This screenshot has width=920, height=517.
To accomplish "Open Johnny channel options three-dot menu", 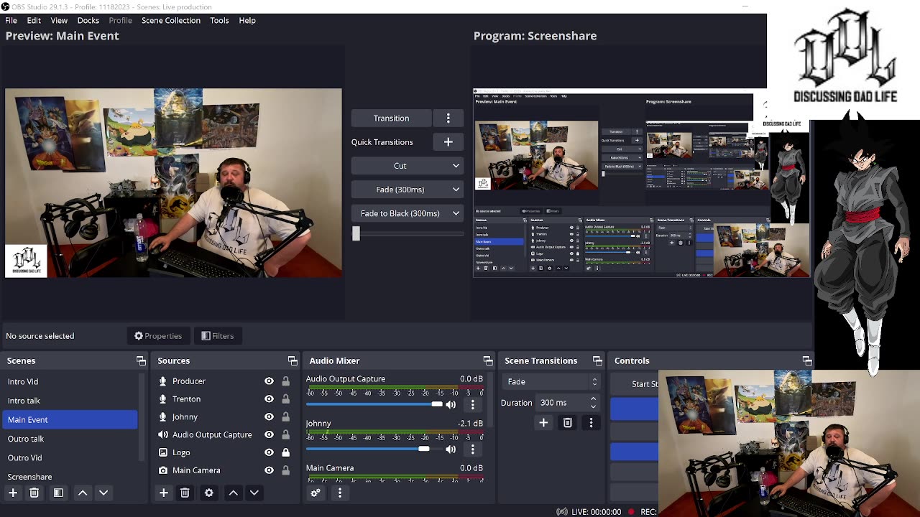I will pos(472,450).
